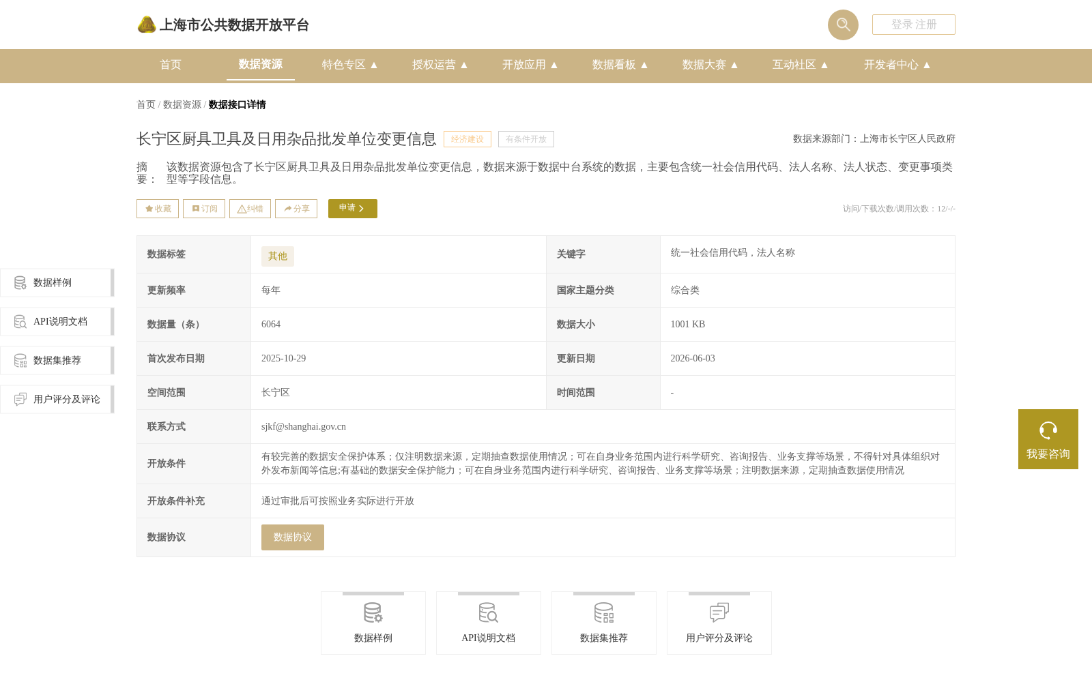
Task: Click the 6064 data count value
Action: (x=271, y=325)
